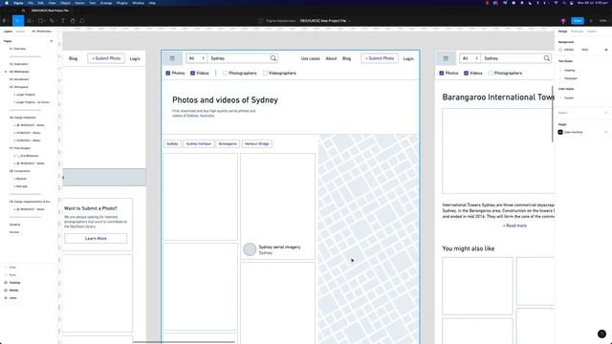Click the System color style

coord(568,97)
